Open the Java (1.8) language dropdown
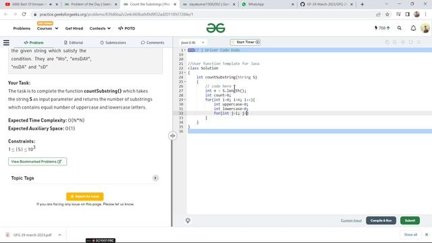The width and height of the screenshot is (432, 243). (x=192, y=43)
